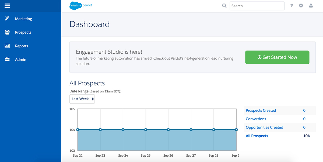
Task: Click the Sep 25 chart data point
Action: (146, 130)
